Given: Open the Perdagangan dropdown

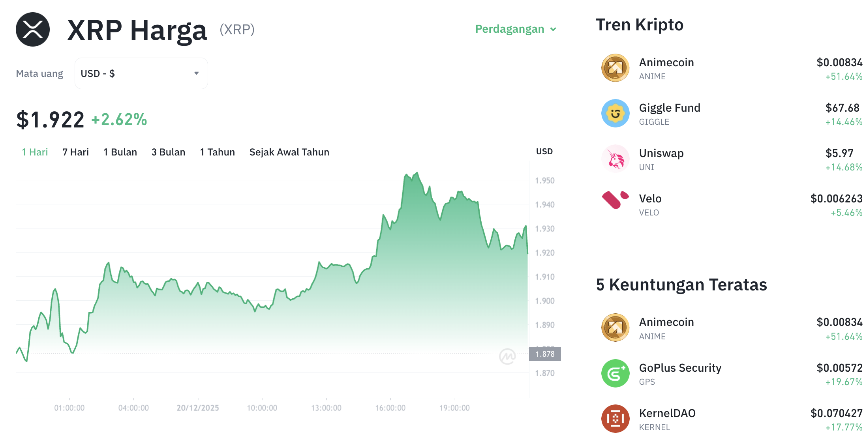Looking at the screenshot, I should click(x=510, y=29).
